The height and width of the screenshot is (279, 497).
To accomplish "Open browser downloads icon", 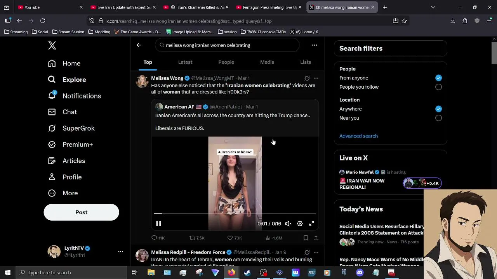I will (x=453, y=21).
